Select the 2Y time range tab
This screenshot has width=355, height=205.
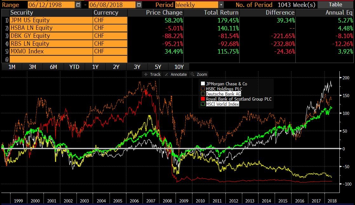click(x=116, y=67)
